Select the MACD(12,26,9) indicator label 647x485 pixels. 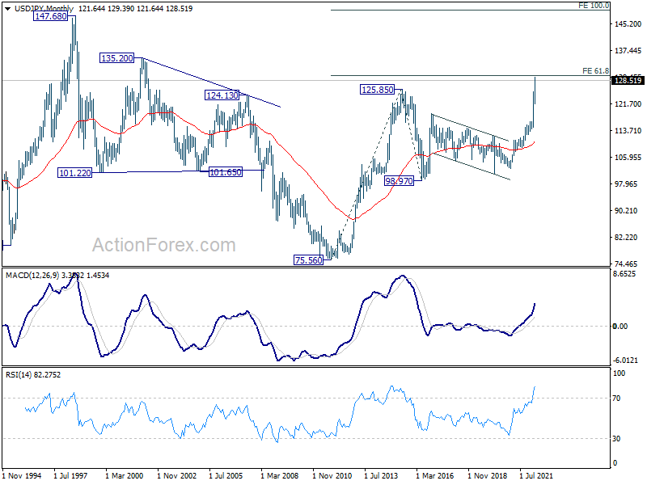point(32,275)
